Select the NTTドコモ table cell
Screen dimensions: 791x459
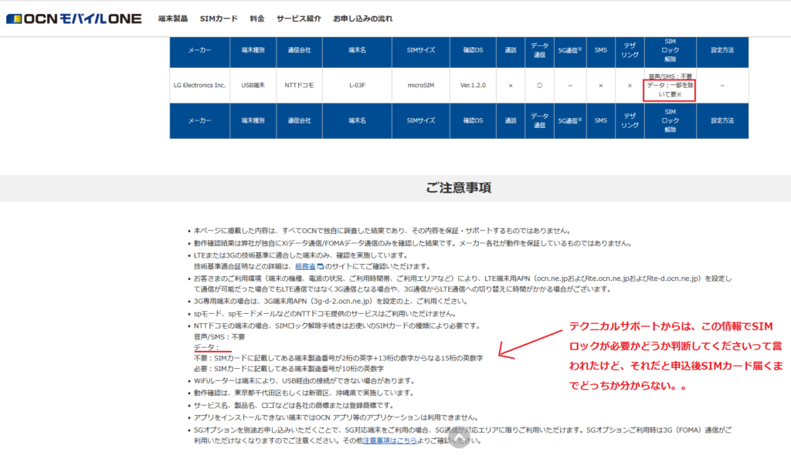[x=299, y=86]
